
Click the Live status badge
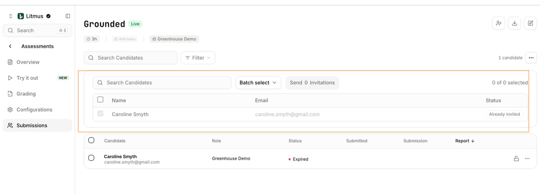tap(135, 24)
